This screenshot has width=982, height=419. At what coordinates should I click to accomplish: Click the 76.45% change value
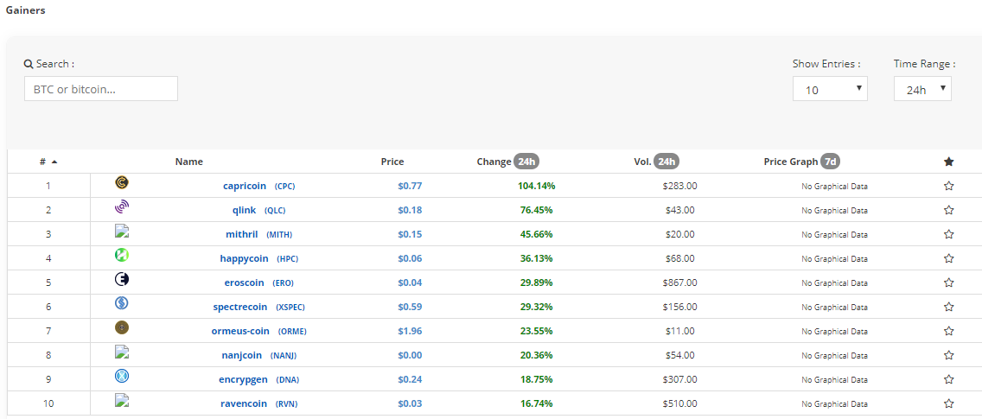[536, 211]
